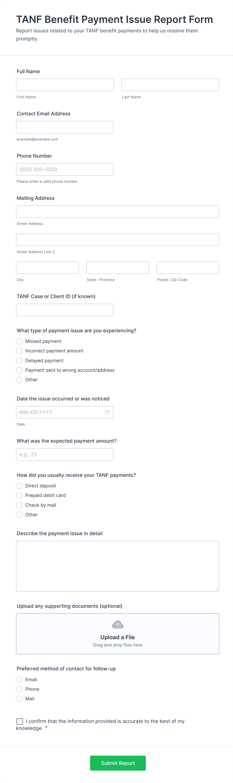Viewport: 233px width, 783px height.
Task: Choose Incorrect payment amount radio button
Action: coord(19,351)
